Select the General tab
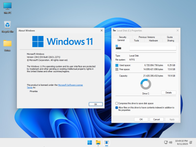Screen dimensions: 196x147 pyautogui.click(x=121, y=40)
